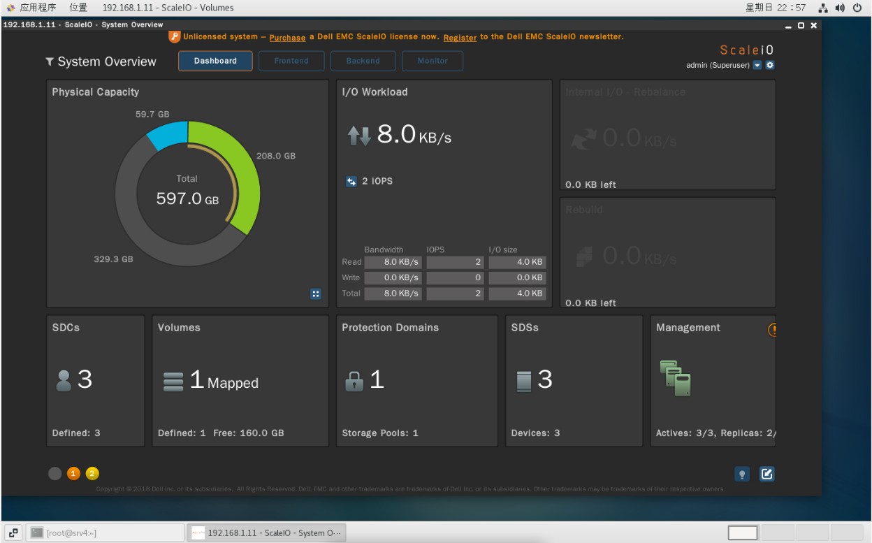Follow the Purchase license link
The width and height of the screenshot is (872, 543).
(x=287, y=37)
